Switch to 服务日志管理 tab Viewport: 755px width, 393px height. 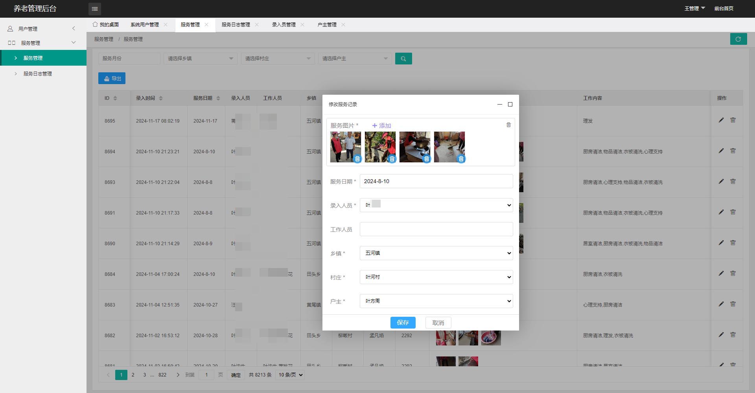pyautogui.click(x=236, y=25)
